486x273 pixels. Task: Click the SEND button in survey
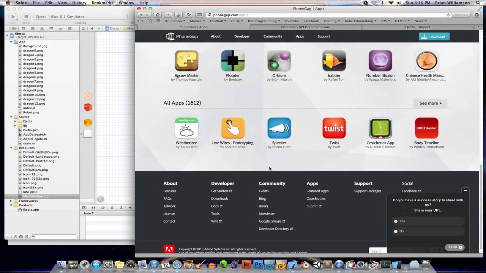(454, 247)
